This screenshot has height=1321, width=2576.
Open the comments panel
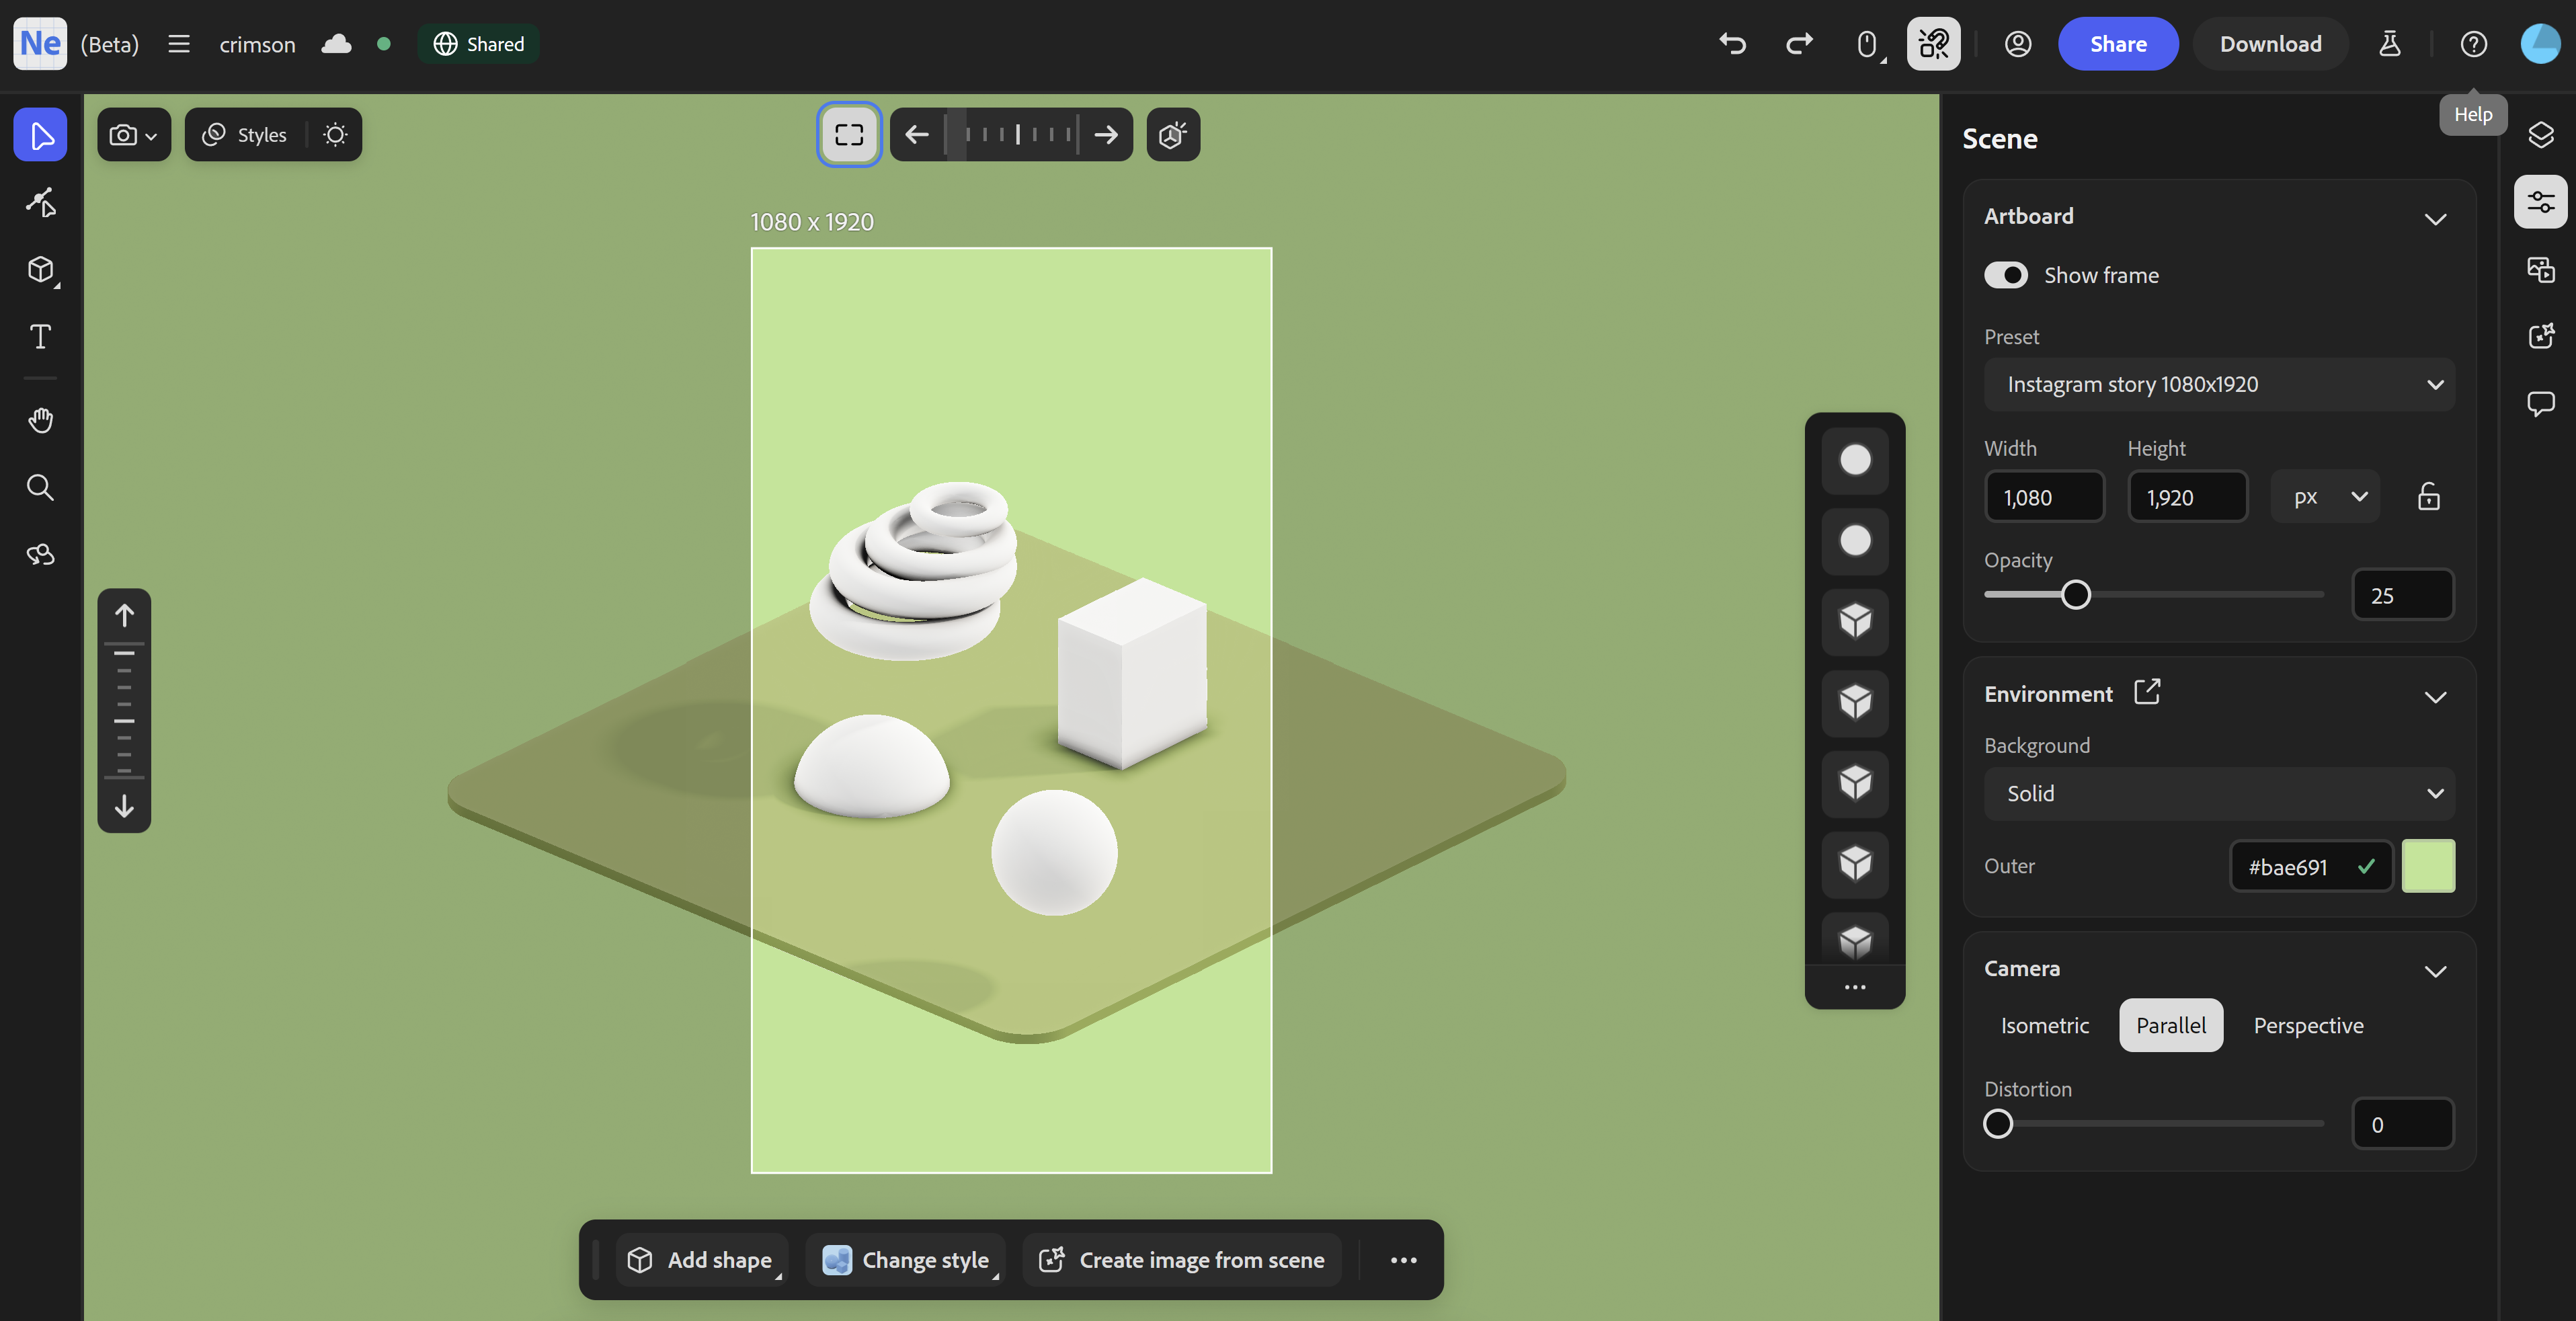click(x=2540, y=404)
